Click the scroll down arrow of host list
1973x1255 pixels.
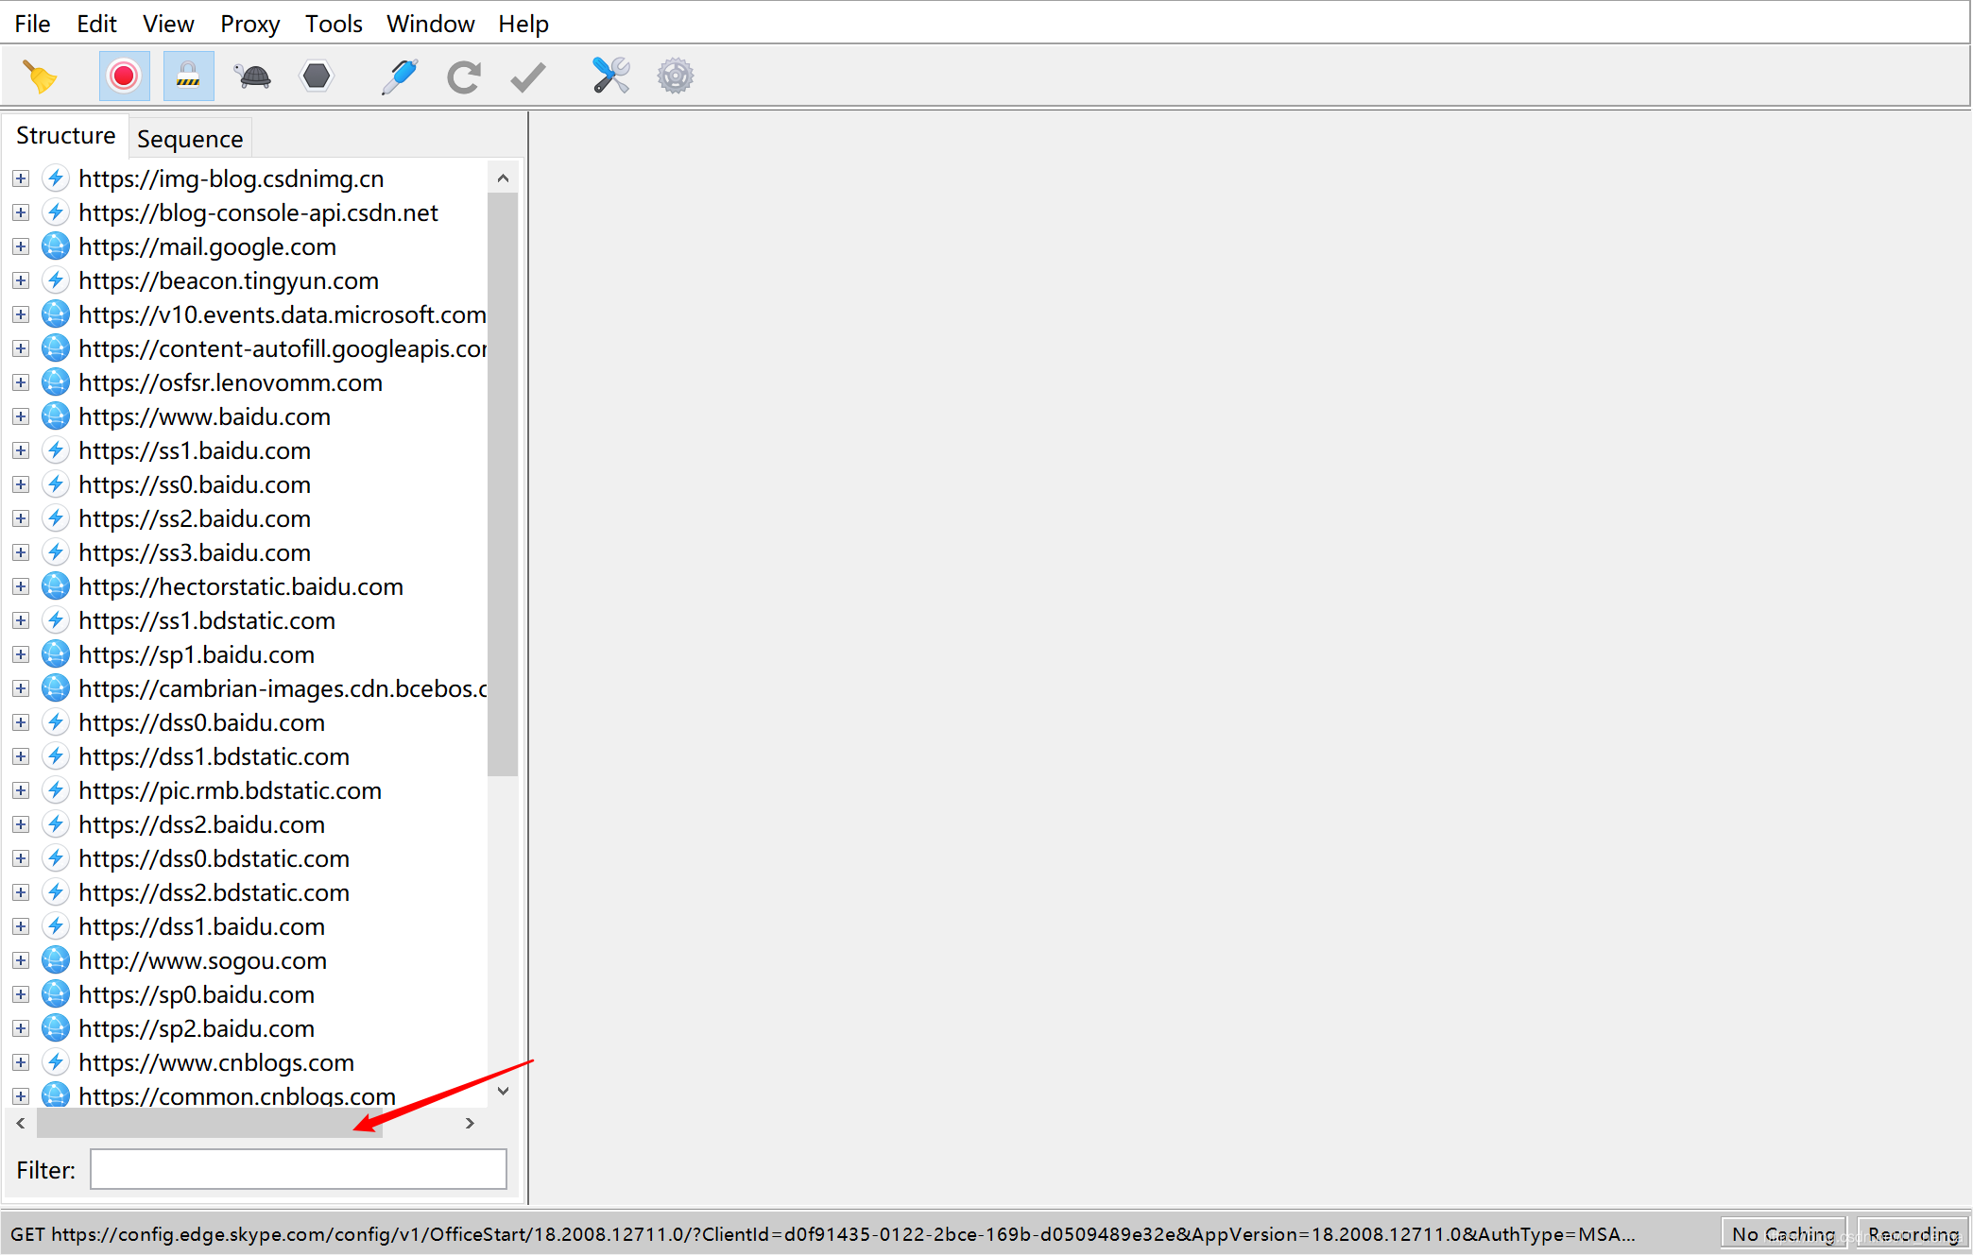[x=503, y=1091]
